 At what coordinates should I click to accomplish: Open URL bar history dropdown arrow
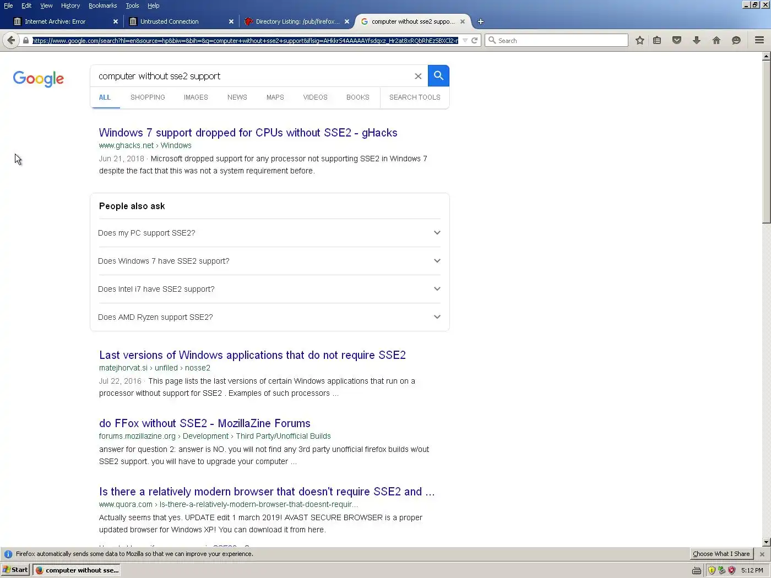[x=465, y=40]
